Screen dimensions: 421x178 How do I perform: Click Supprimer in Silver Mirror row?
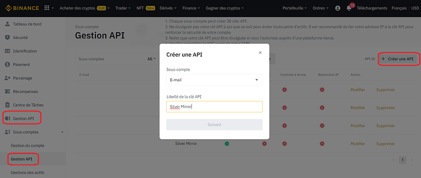(385, 144)
